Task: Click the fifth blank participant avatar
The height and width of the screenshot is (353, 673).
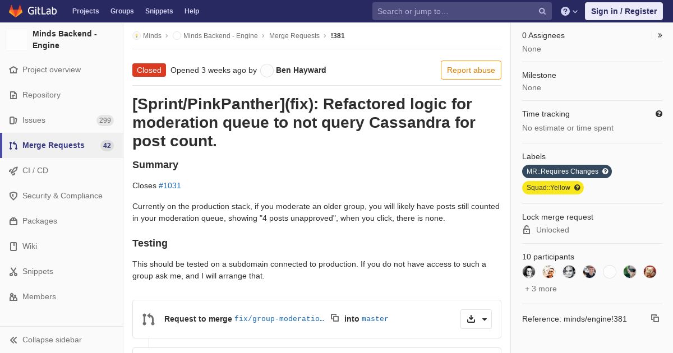Action: pyautogui.click(x=610, y=272)
